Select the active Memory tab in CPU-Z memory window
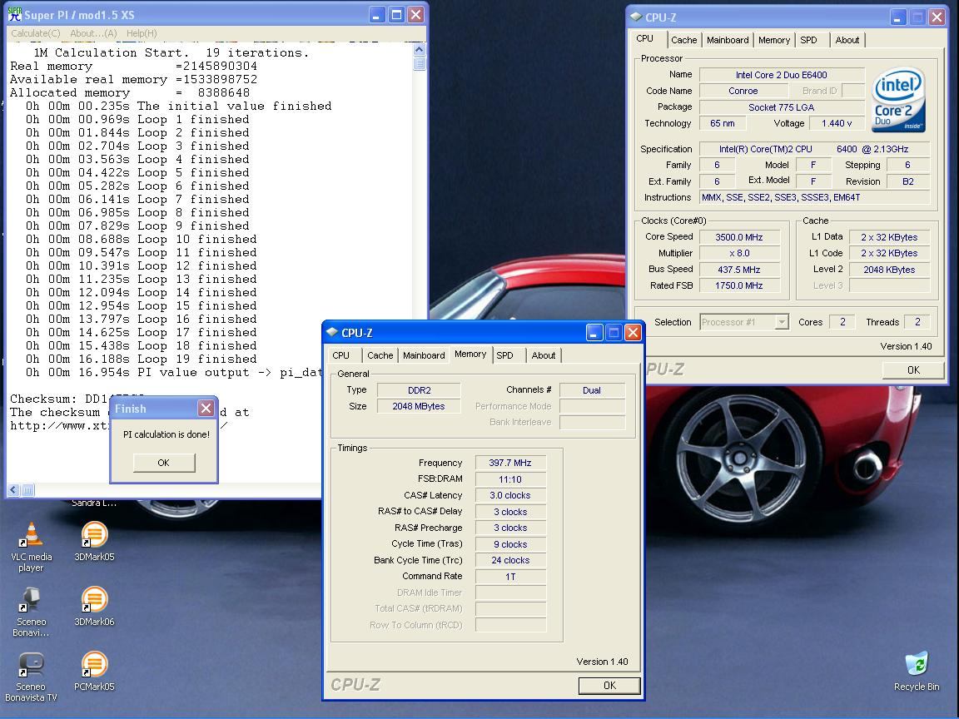The width and height of the screenshot is (959, 719). click(x=470, y=354)
